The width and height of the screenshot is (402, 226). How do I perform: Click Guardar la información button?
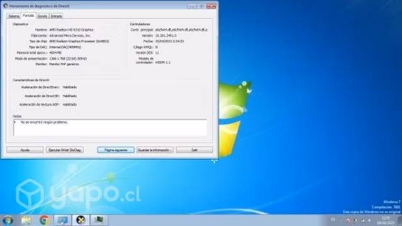pyautogui.click(x=155, y=150)
